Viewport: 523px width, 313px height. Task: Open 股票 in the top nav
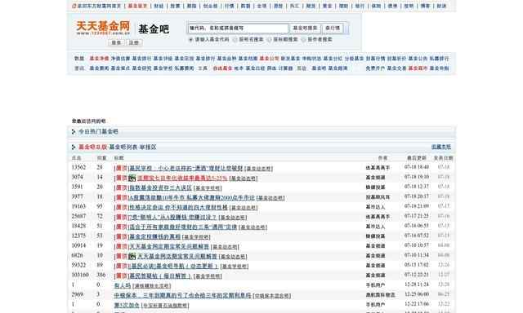(x=175, y=6)
